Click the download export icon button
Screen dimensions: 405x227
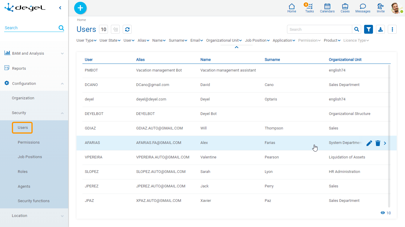pos(380,29)
